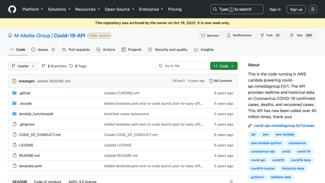The image size is (325, 183).
Task: Open "Update FUNDING.yml" commit message
Action: pyautogui.click(x=122, y=93)
